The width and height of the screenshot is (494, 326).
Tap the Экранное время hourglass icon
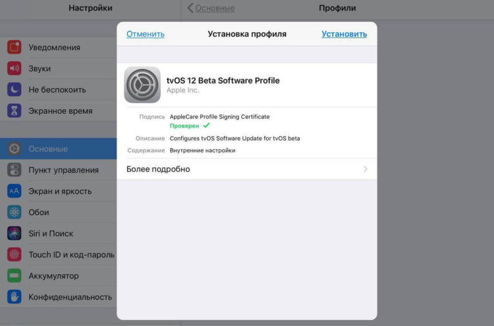point(14,110)
